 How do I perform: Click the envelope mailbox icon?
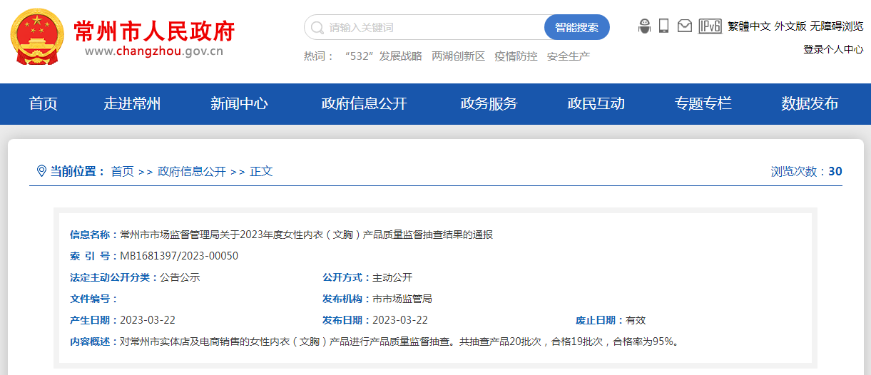click(685, 26)
